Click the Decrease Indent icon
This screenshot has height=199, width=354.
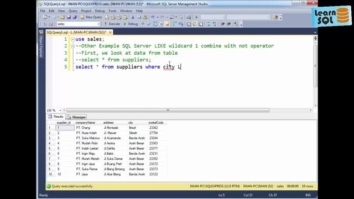(x=222, y=24)
